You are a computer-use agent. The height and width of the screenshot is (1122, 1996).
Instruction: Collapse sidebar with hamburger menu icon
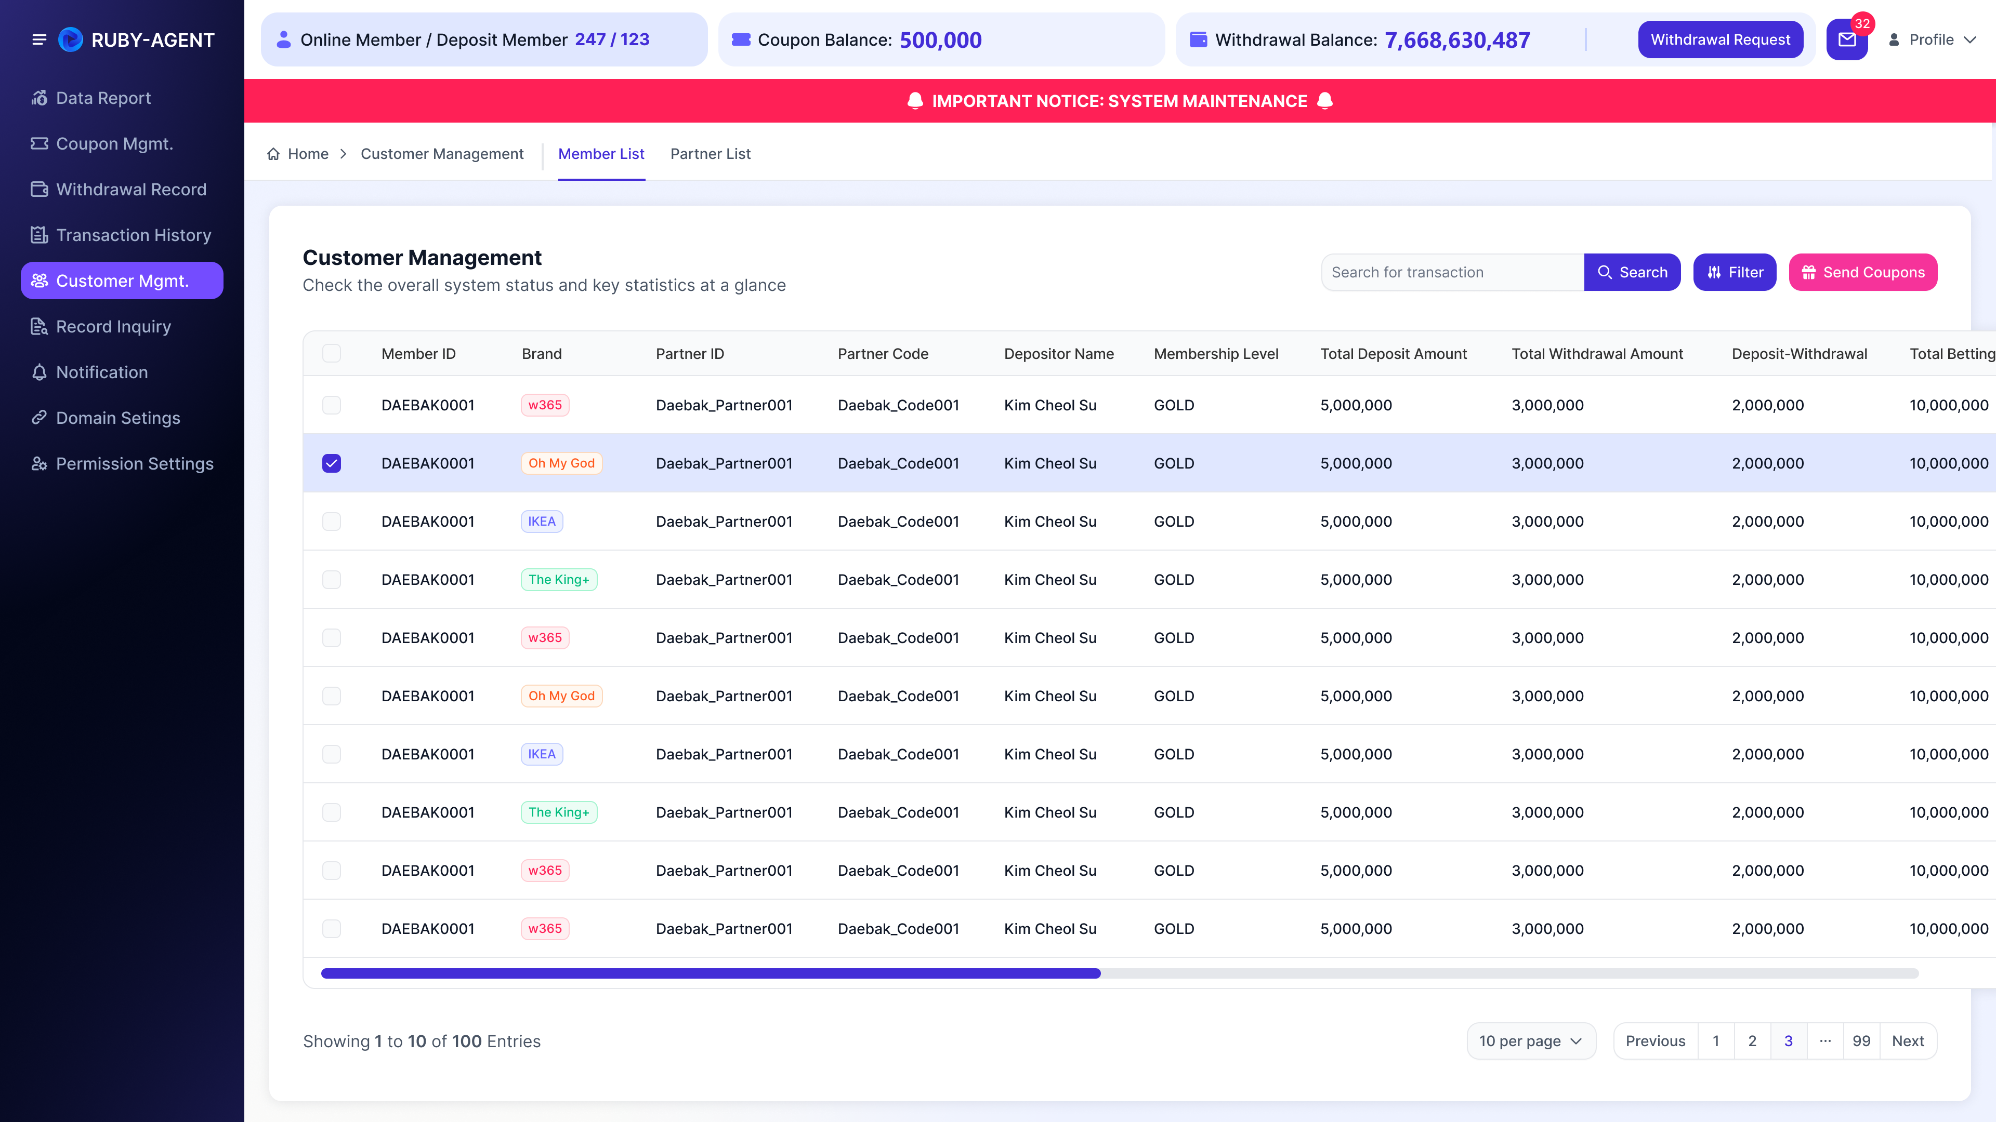[x=39, y=39]
